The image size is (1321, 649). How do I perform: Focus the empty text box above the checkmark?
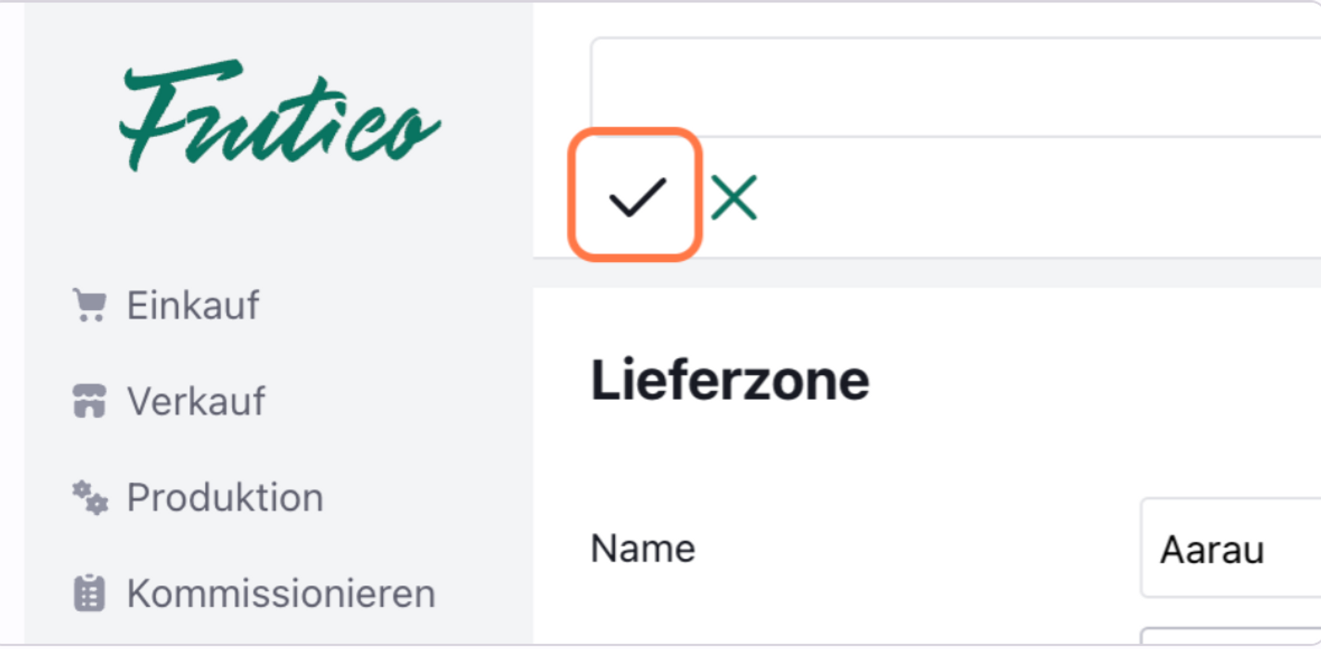[951, 87]
